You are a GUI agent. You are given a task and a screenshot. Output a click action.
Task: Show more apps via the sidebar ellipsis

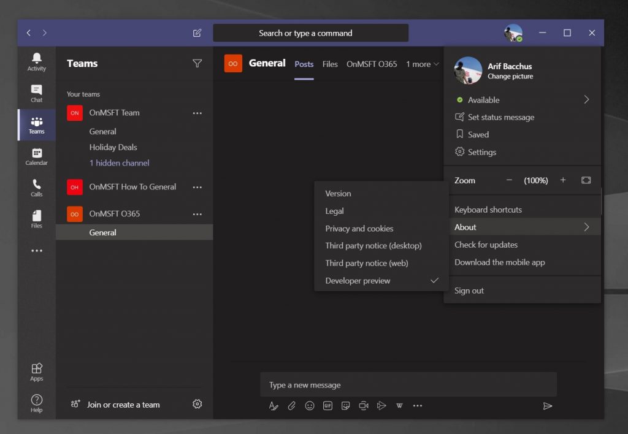tap(36, 251)
